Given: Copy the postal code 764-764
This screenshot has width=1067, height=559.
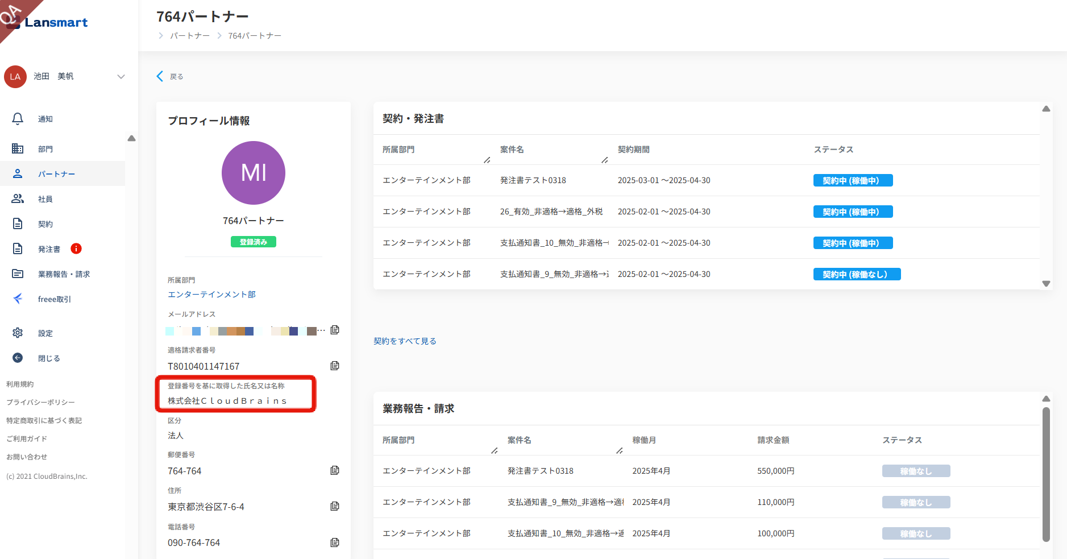Looking at the screenshot, I should (x=335, y=470).
